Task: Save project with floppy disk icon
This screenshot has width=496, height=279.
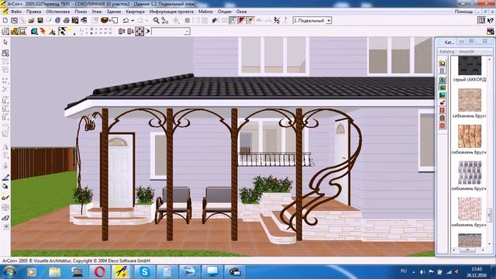Action: (40, 21)
